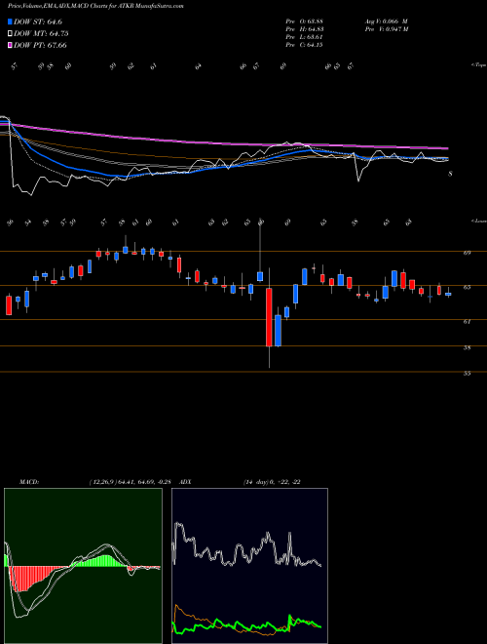Click the 'Avg V: 0.966 M' volume text
The width and height of the screenshot is (487, 644).
point(386,21)
